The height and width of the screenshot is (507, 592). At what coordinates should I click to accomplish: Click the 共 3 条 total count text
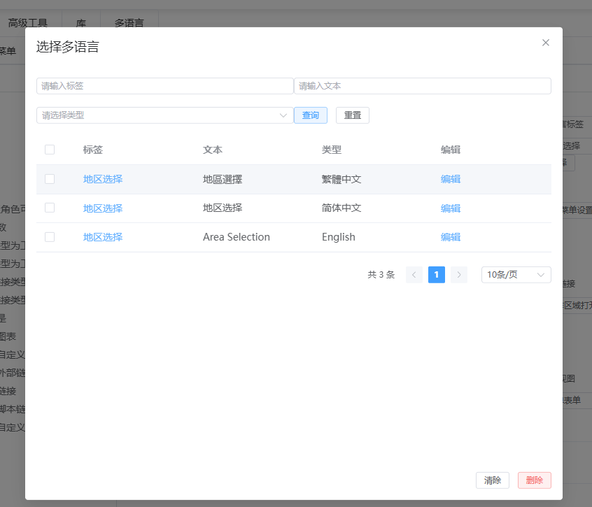click(381, 275)
